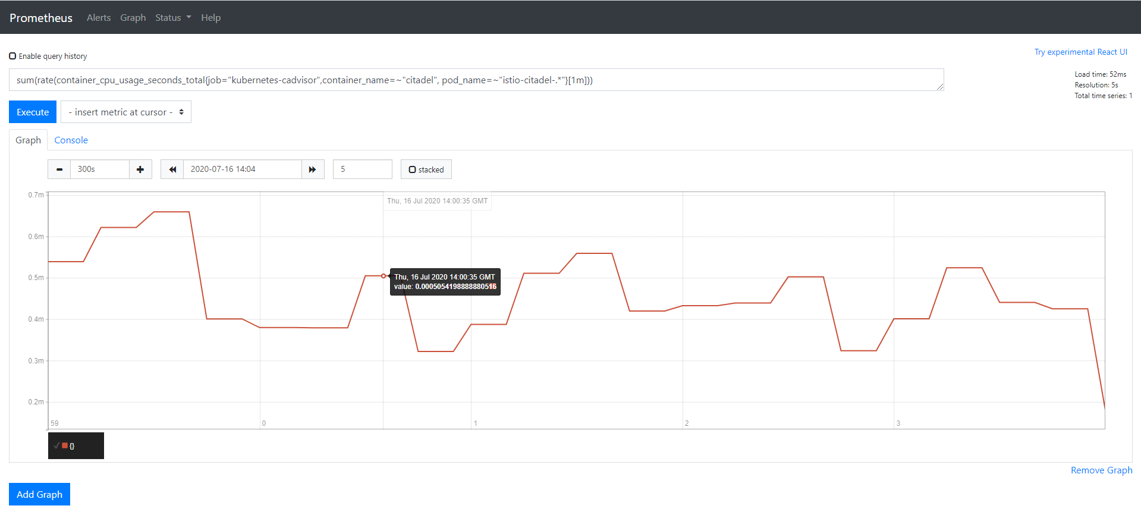This screenshot has height=515, width=1141.
Task: Focus the query expression input field
Action: pos(476,80)
